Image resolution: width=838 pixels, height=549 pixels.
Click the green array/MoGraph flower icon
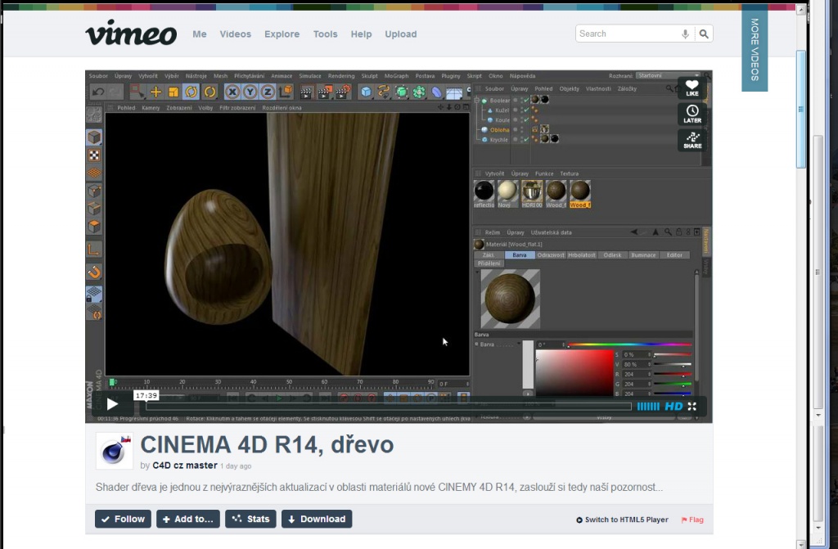point(419,92)
